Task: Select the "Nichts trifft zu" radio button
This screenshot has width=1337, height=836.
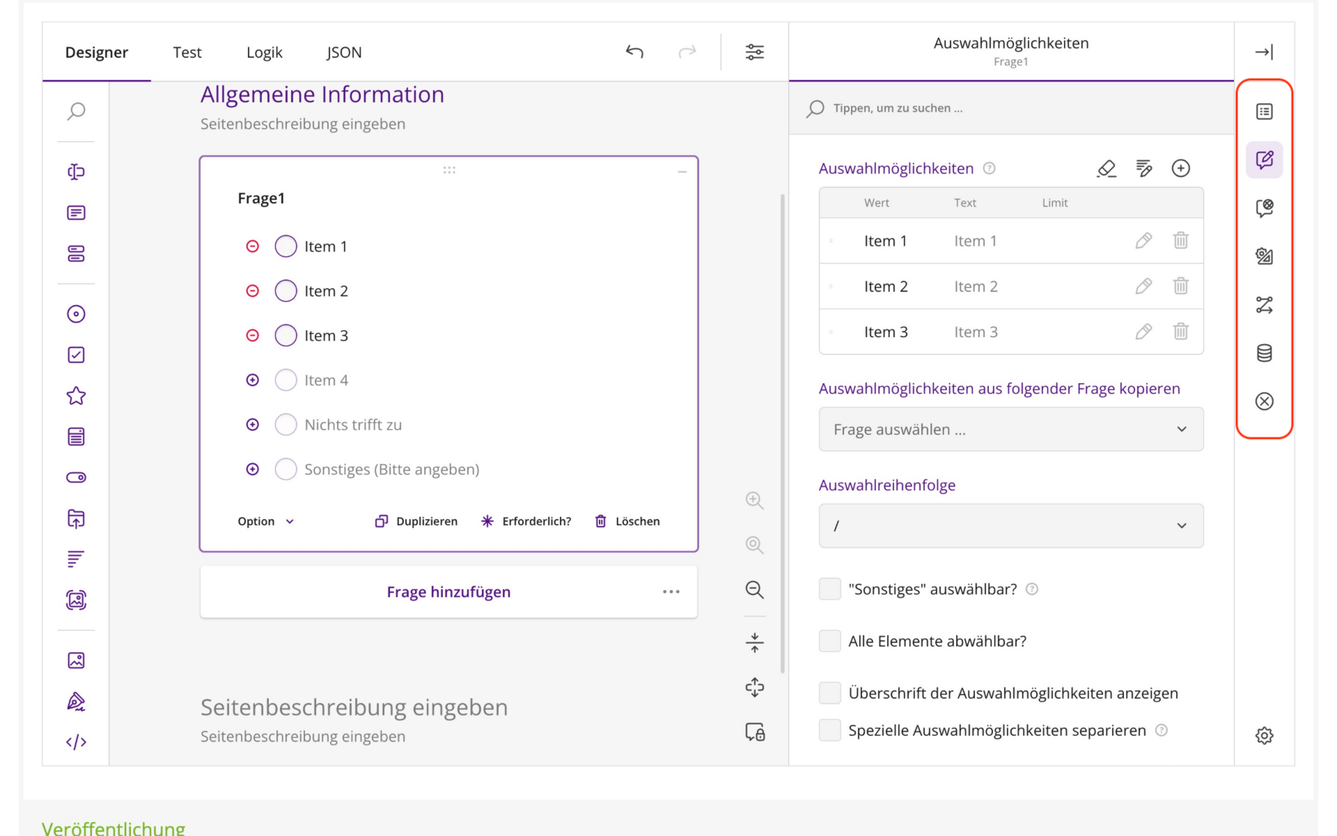Action: coord(286,425)
